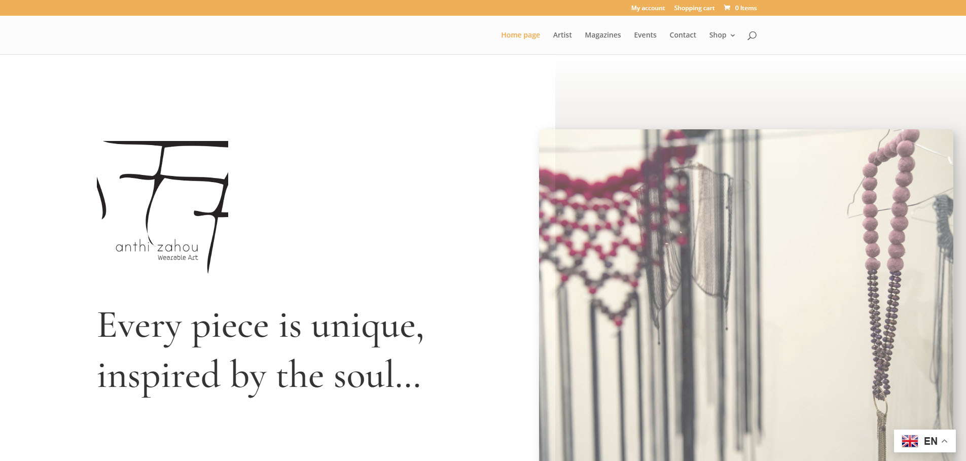Expand the Shop menu chevron
The height and width of the screenshot is (461, 966).
click(x=733, y=36)
